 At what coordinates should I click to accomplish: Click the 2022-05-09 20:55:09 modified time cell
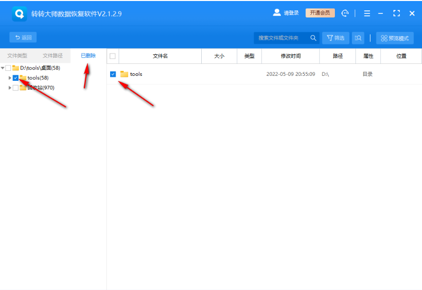tap(291, 74)
